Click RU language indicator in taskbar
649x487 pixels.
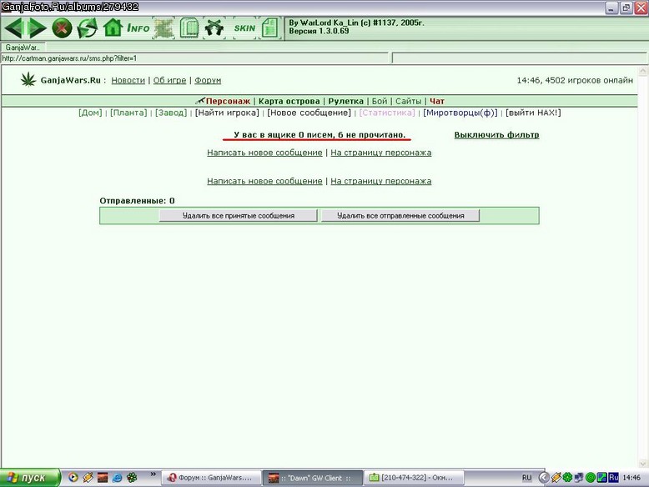(x=526, y=478)
